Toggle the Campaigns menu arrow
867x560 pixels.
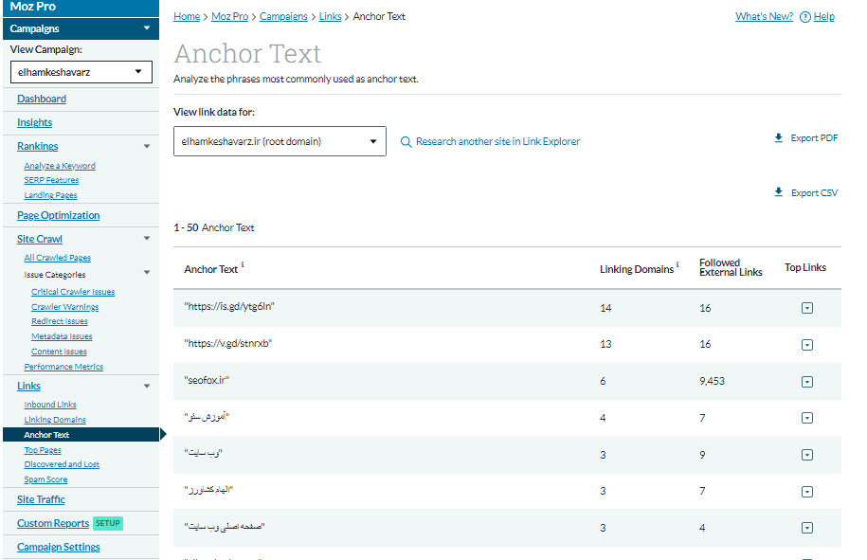[147, 29]
